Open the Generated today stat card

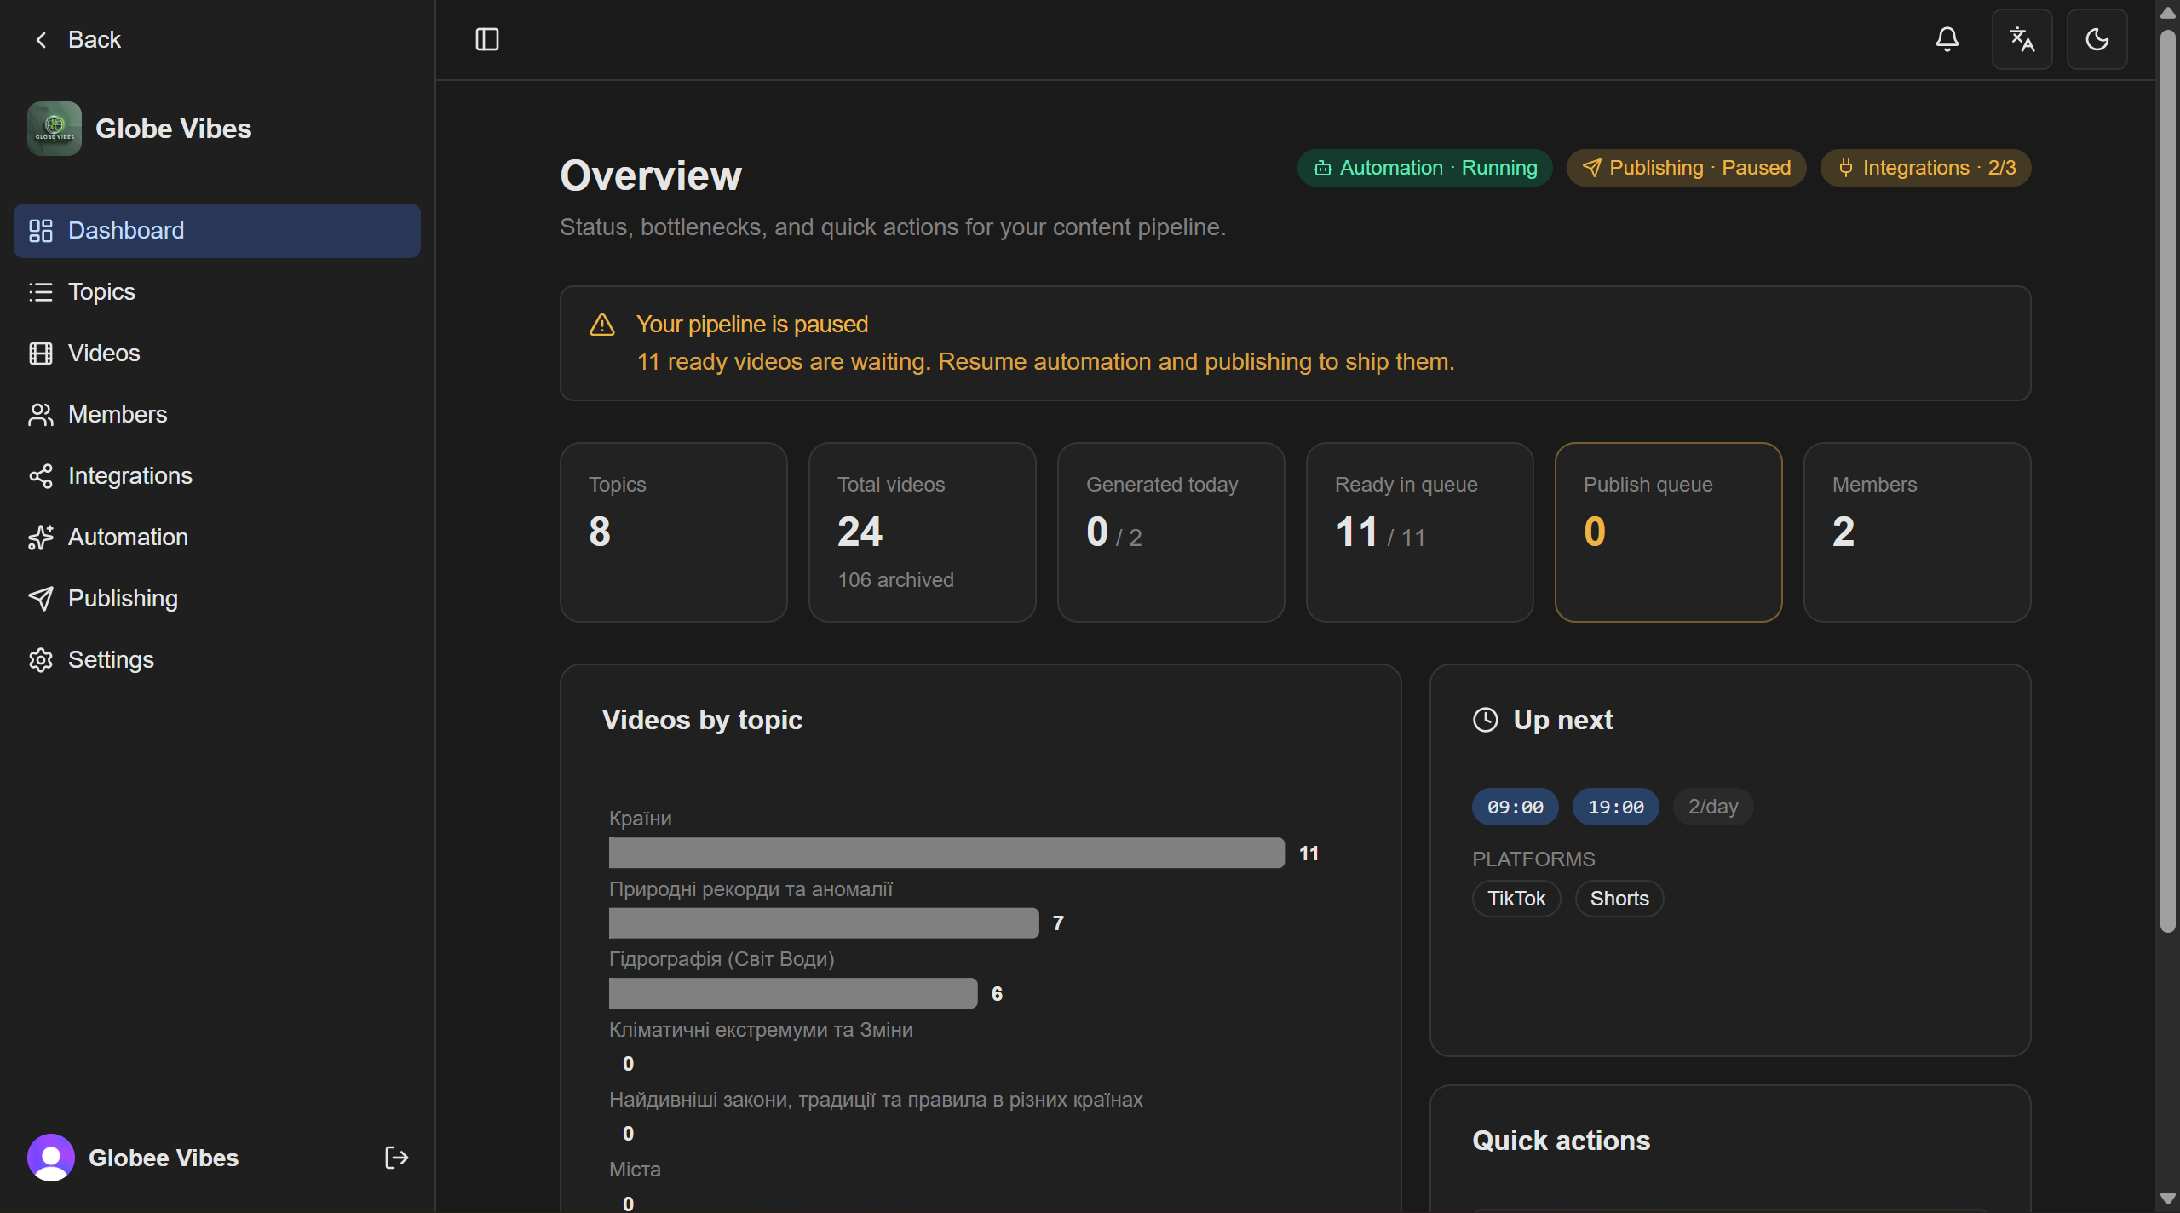[x=1171, y=532]
